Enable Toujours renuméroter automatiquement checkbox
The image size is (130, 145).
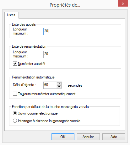(15, 94)
